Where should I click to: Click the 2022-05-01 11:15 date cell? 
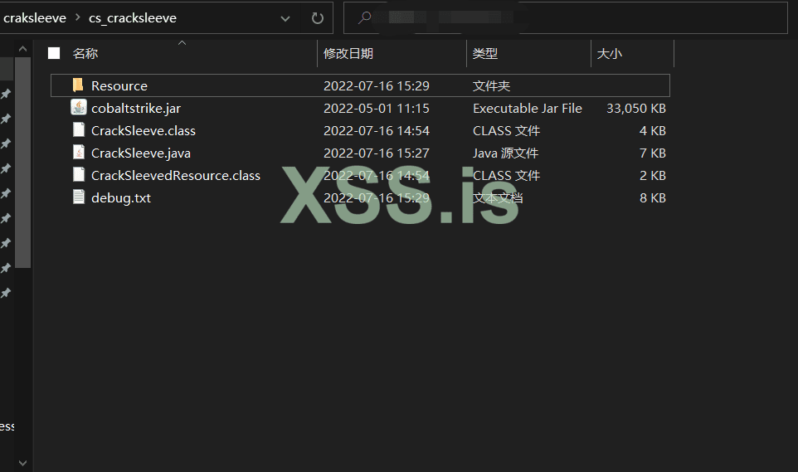click(376, 108)
